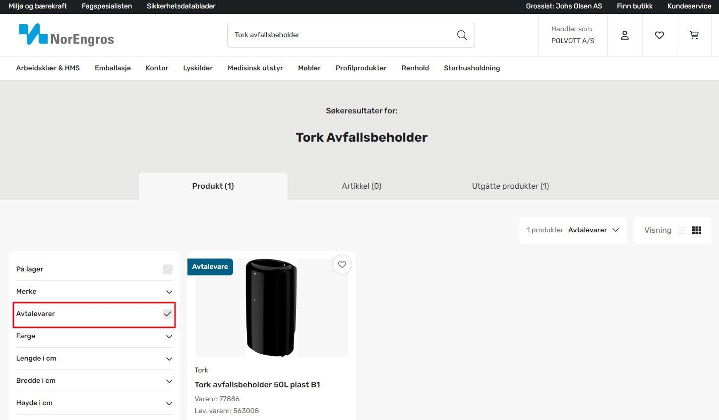This screenshot has height=420, width=719.
Task: Click the Tork brand label on product card
Action: point(201,370)
